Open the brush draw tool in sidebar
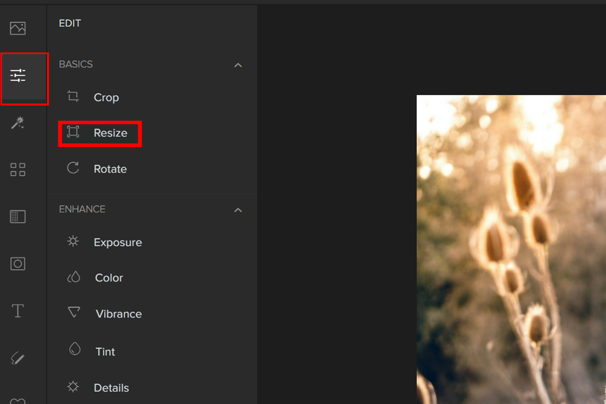 pyautogui.click(x=18, y=359)
